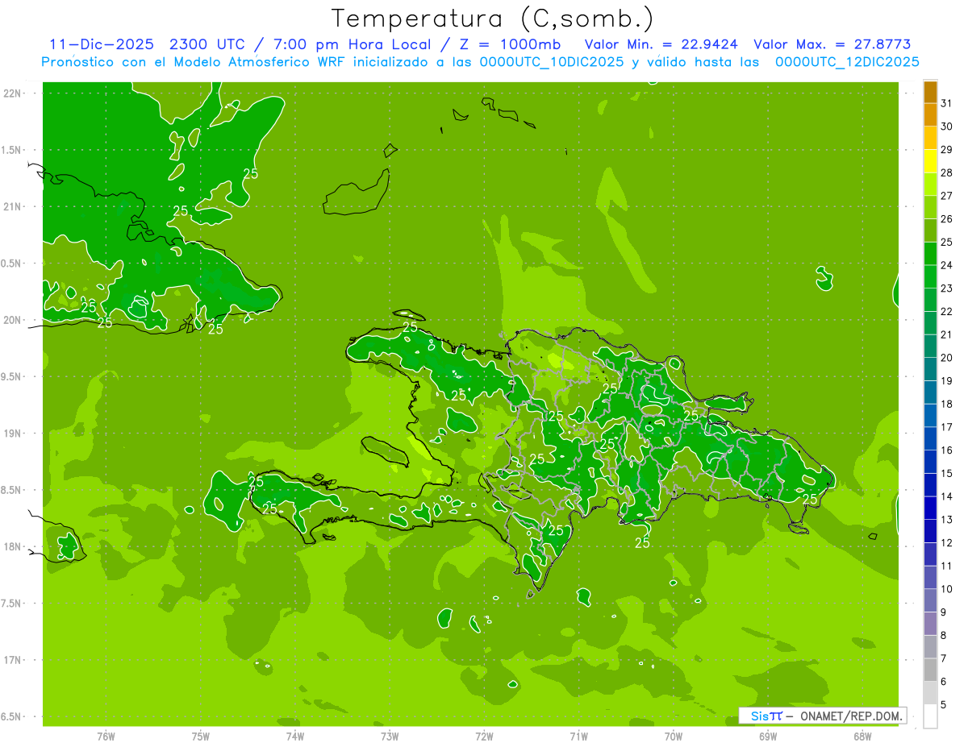This screenshot has width=968, height=747.
Task: Click the '72W' longitude label
Action: tap(484, 736)
